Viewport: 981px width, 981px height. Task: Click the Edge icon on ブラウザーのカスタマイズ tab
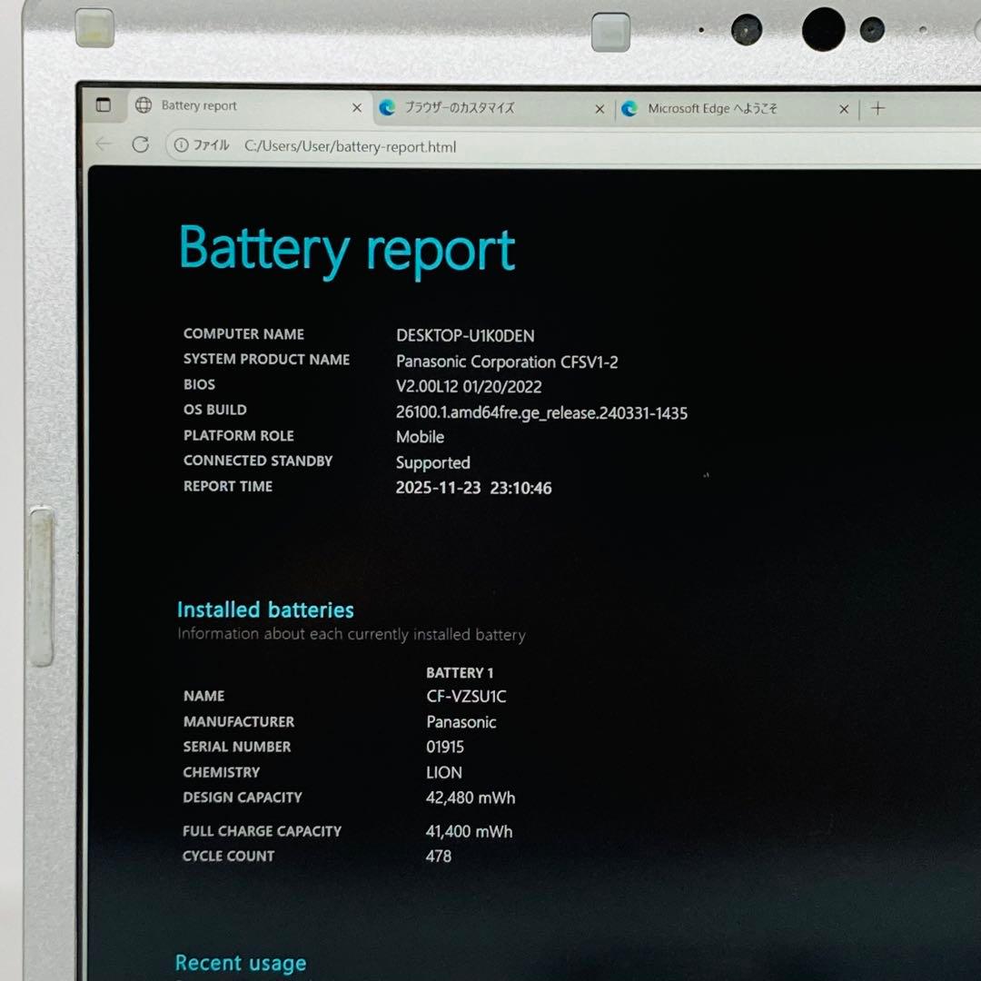pos(388,108)
